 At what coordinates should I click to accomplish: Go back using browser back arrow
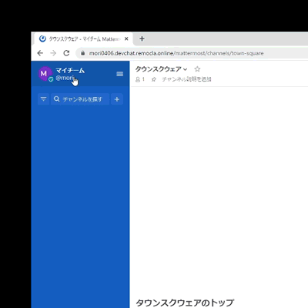click(40, 53)
